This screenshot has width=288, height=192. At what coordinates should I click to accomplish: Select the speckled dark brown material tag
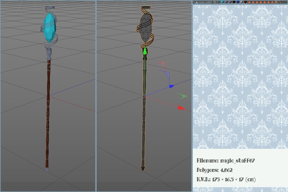pos(245,2)
